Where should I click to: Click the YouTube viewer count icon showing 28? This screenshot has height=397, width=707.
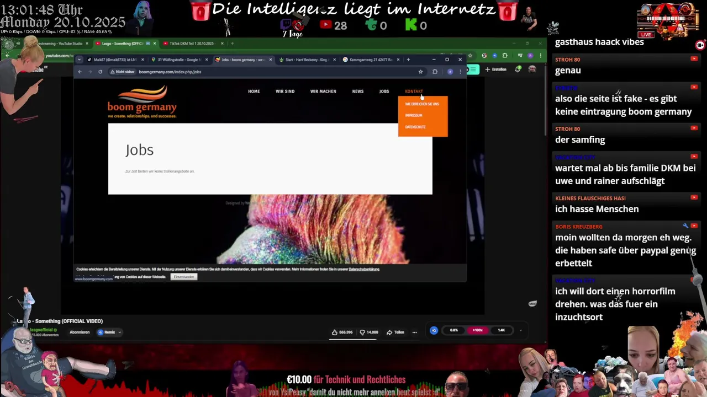point(325,25)
